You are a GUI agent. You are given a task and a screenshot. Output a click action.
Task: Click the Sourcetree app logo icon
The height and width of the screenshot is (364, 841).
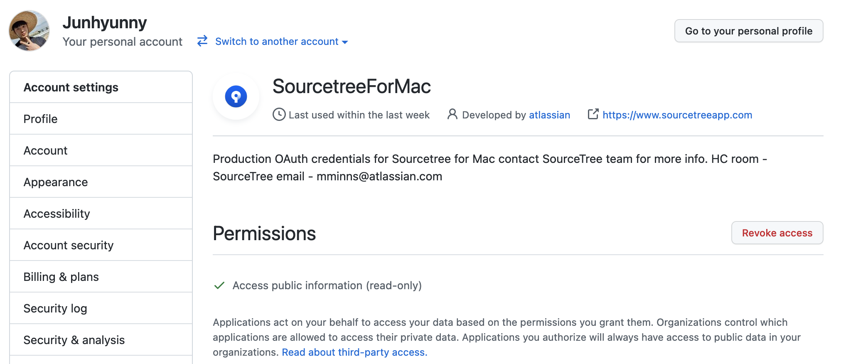236,96
